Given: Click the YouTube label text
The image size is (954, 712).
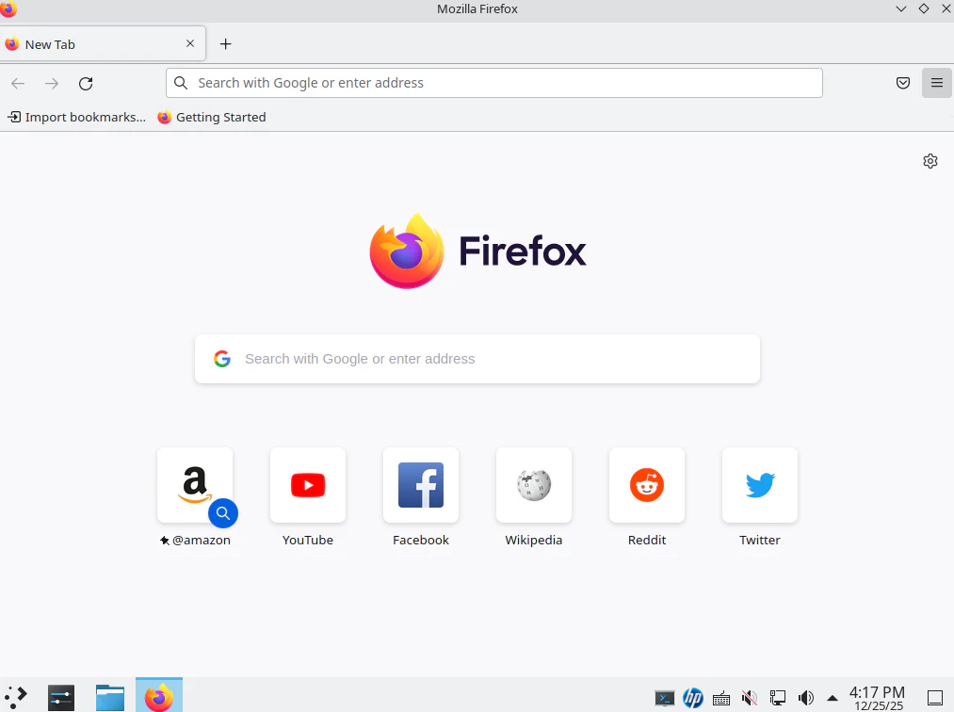Looking at the screenshot, I should coord(308,540).
